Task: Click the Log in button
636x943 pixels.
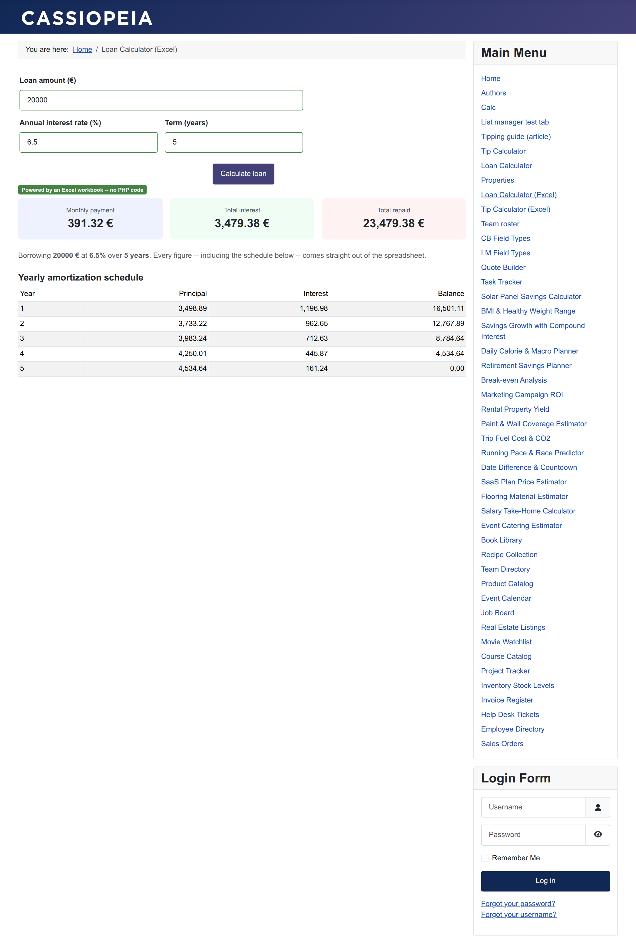Action: point(545,881)
